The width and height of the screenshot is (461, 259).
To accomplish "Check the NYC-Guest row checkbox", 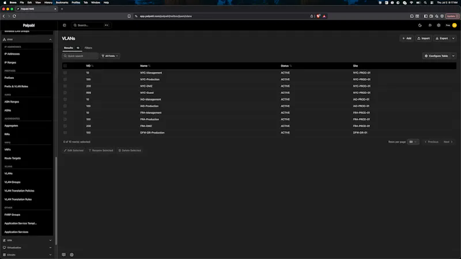I will [x=65, y=93].
